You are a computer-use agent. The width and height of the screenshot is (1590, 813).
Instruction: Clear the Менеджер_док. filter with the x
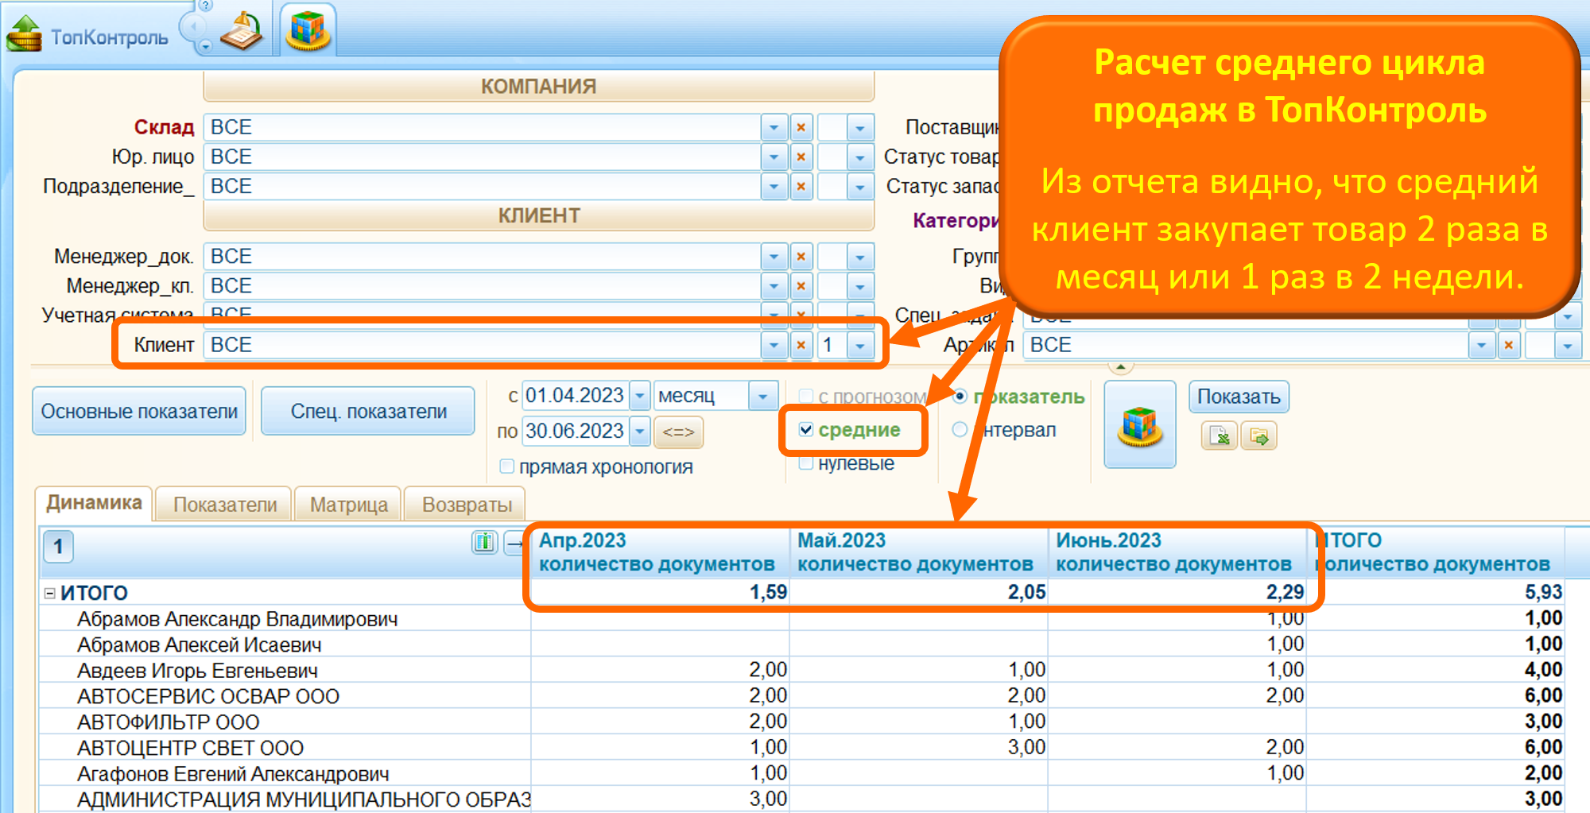click(801, 256)
